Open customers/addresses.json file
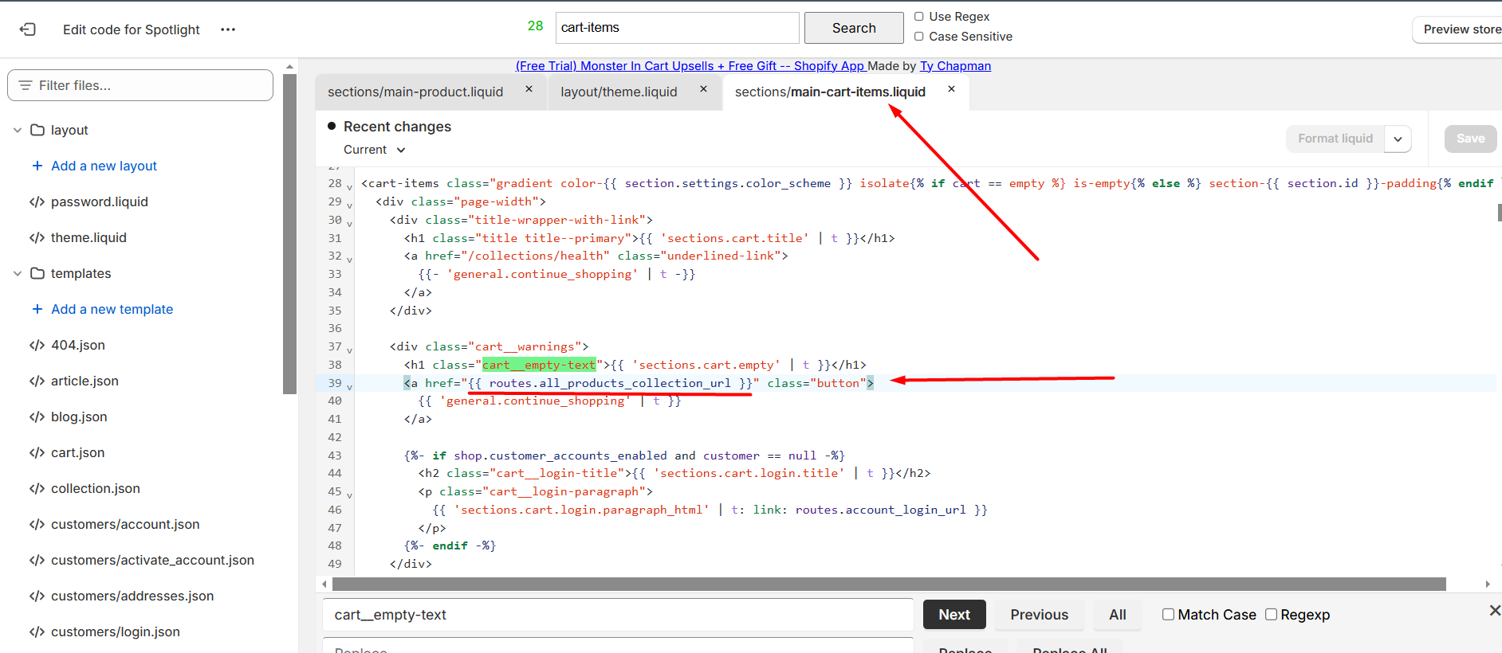The width and height of the screenshot is (1502, 653). (132, 596)
